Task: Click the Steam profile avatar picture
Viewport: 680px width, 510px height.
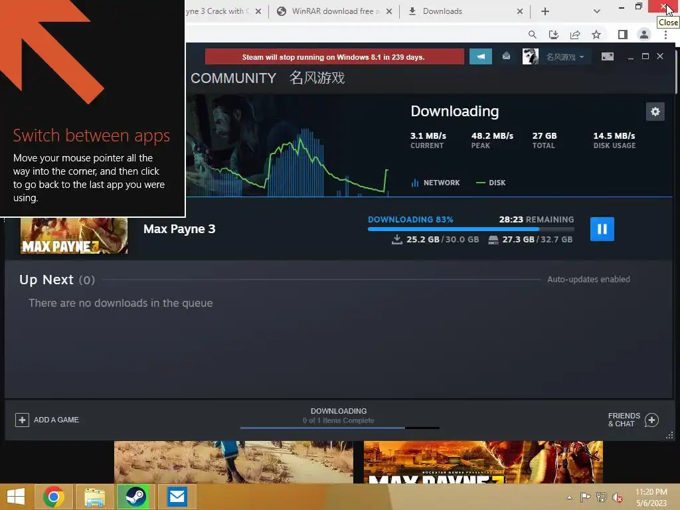Action: tap(530, 56)
